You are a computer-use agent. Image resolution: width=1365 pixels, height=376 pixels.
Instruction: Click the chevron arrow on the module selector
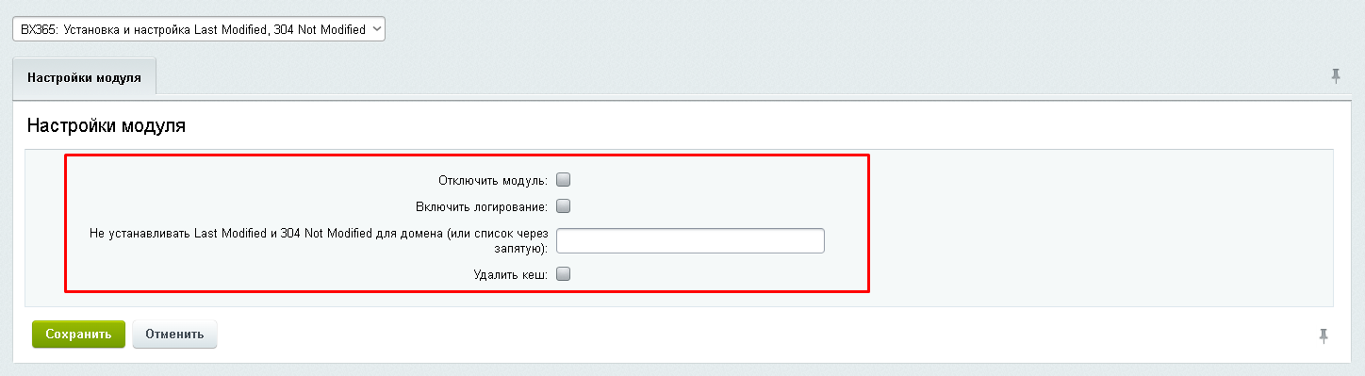tap(377, 29)
